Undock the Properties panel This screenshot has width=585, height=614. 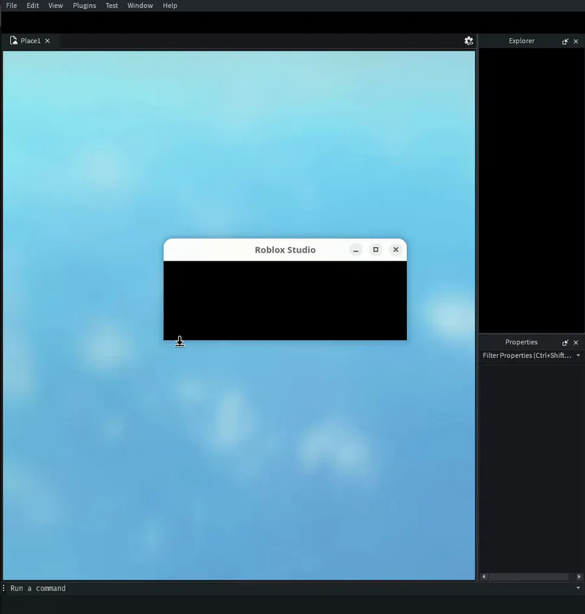tap(565, 343)
